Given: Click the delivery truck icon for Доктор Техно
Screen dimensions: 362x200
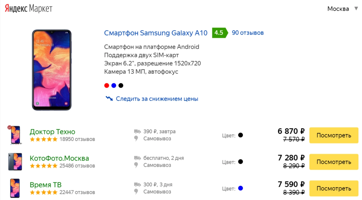Looking at the screenshot, I should tap(137, 132).
